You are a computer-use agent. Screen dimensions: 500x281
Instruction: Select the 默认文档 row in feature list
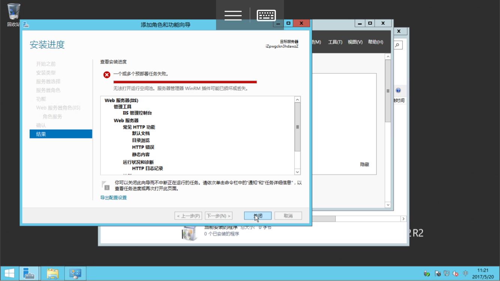(x=141, y=134)
